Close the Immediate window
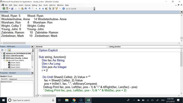 182,12
